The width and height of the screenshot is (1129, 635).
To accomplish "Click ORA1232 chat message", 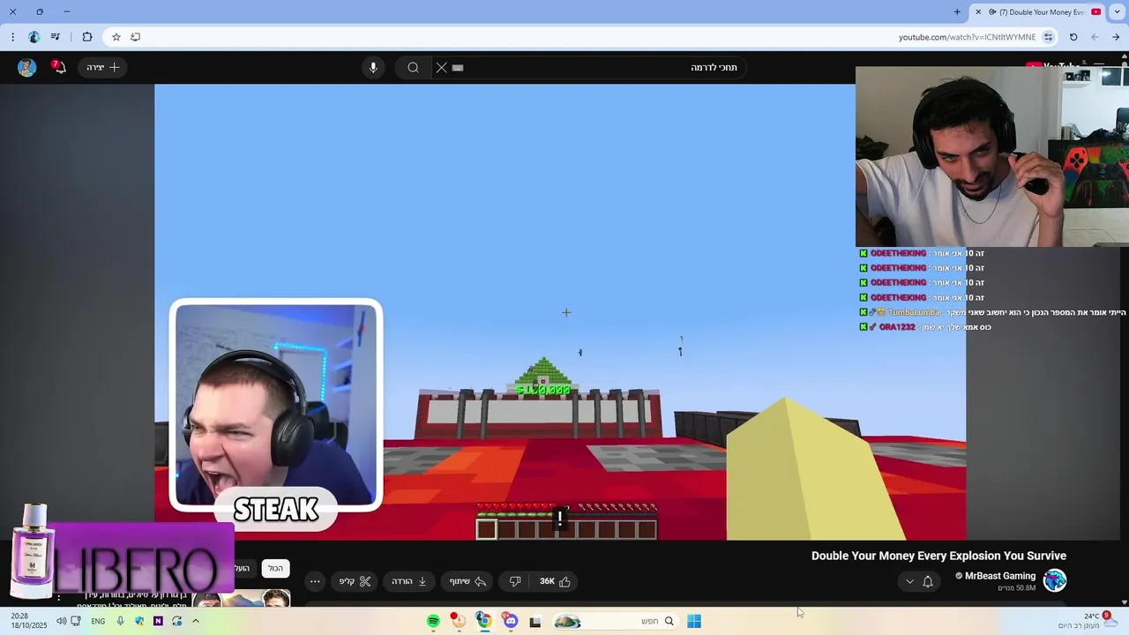I will click(925, 327).
